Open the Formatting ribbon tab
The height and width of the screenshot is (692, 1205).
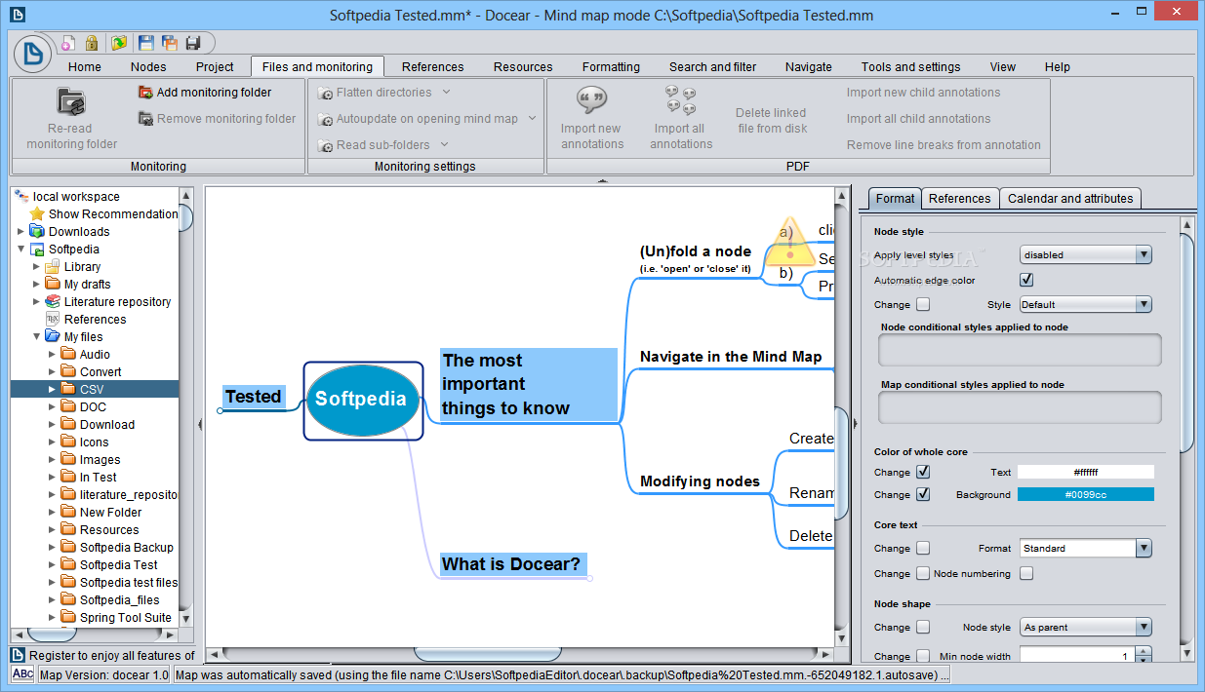click(x=611, y=66)
